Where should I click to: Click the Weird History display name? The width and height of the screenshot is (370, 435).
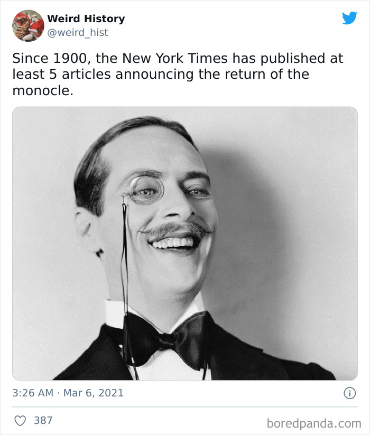[x=86, y=18]
